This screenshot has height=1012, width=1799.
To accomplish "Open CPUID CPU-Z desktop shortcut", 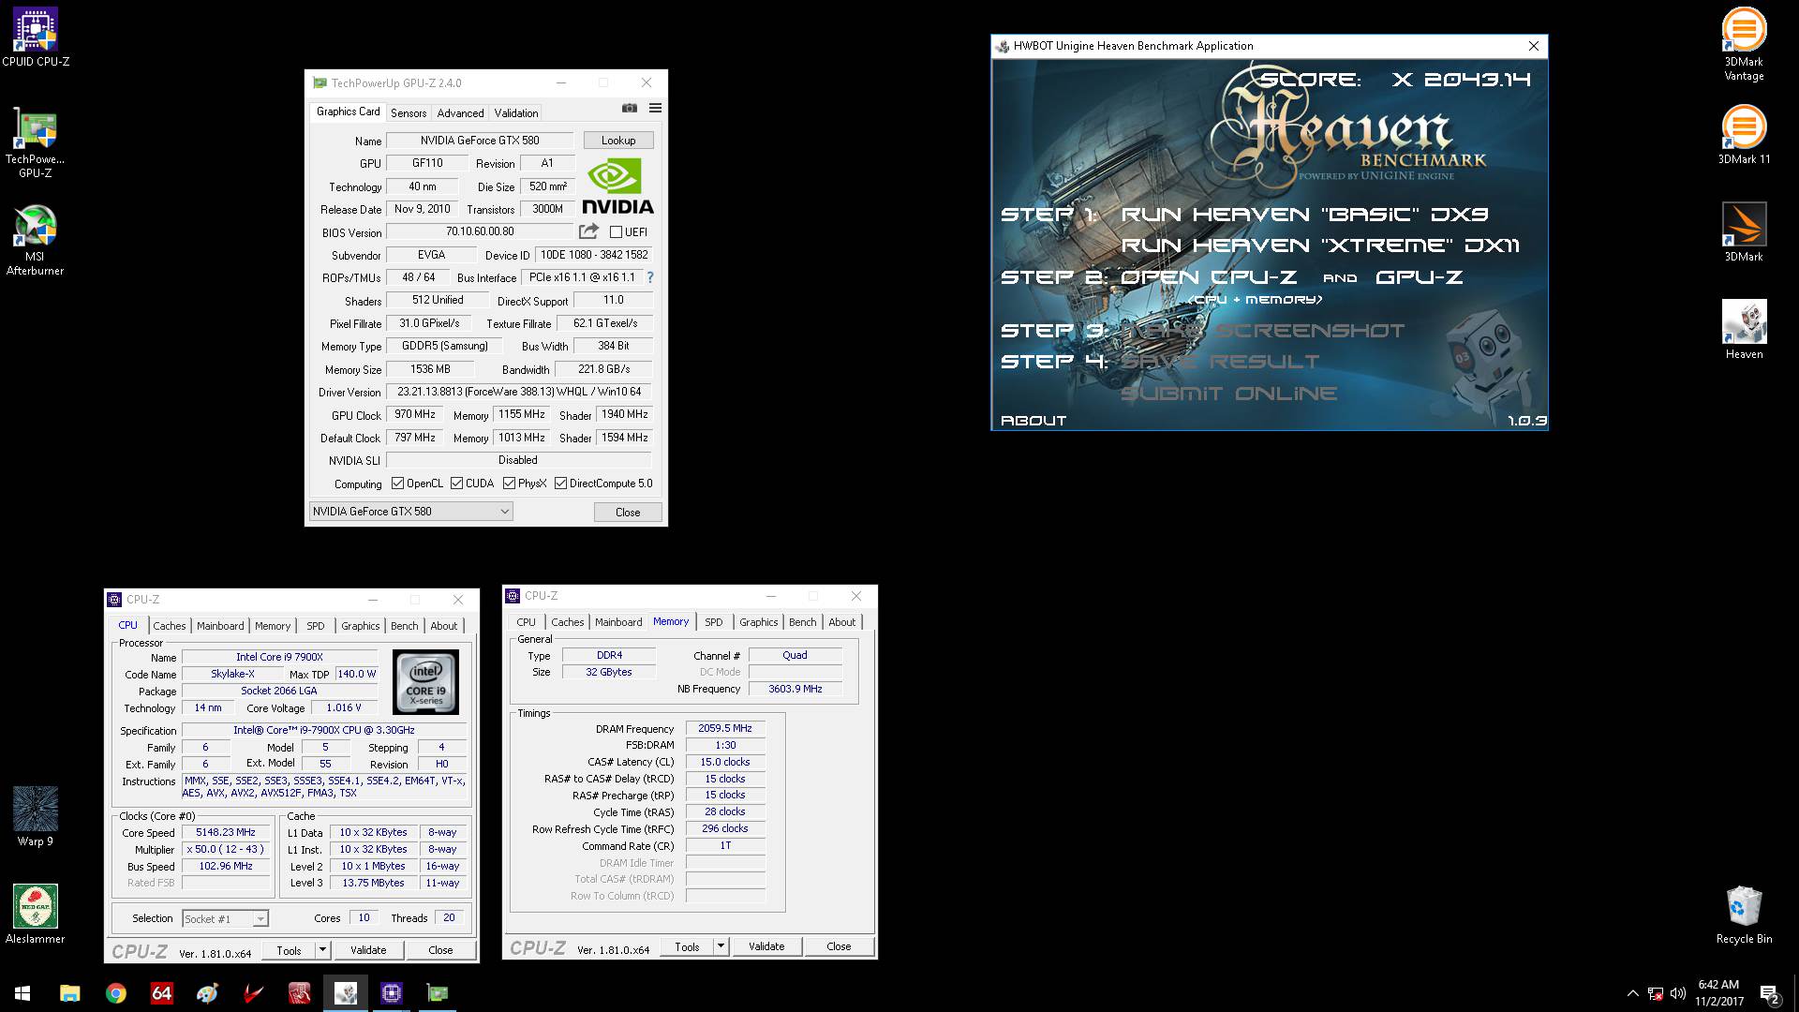I will pyautogui.click(x=36, y=37).
